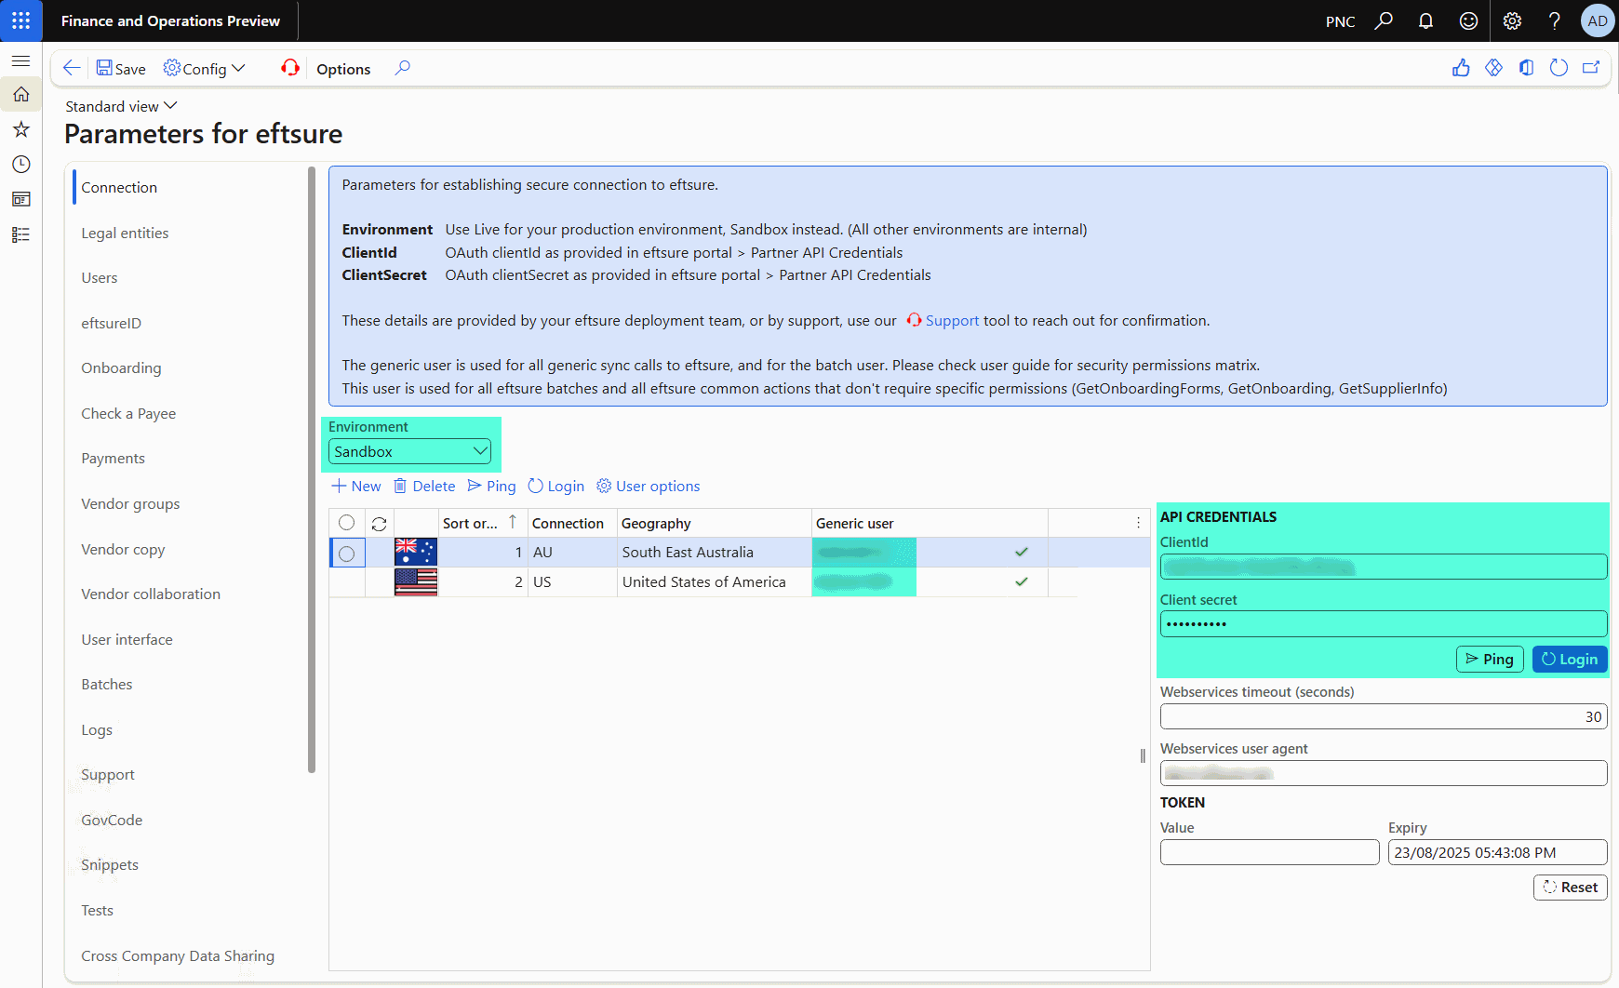Screen dimensions: 1619x988
Task: Click the diamond personalize icon
Action: click(1493, 68)
